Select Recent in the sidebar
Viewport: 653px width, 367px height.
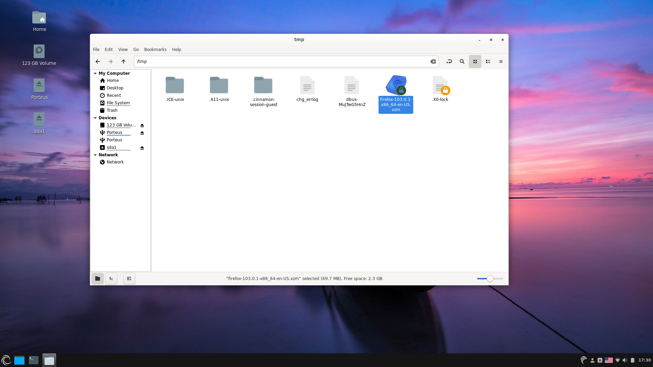click(x=114, y=95)
